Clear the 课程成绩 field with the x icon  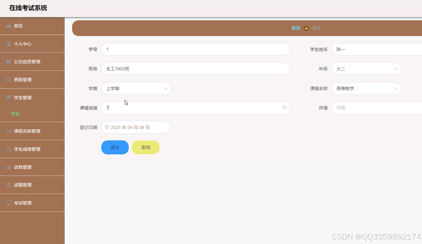point(284,107)
